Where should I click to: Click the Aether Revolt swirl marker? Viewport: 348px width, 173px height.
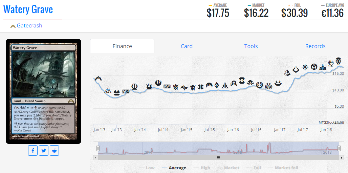point(268,86)
